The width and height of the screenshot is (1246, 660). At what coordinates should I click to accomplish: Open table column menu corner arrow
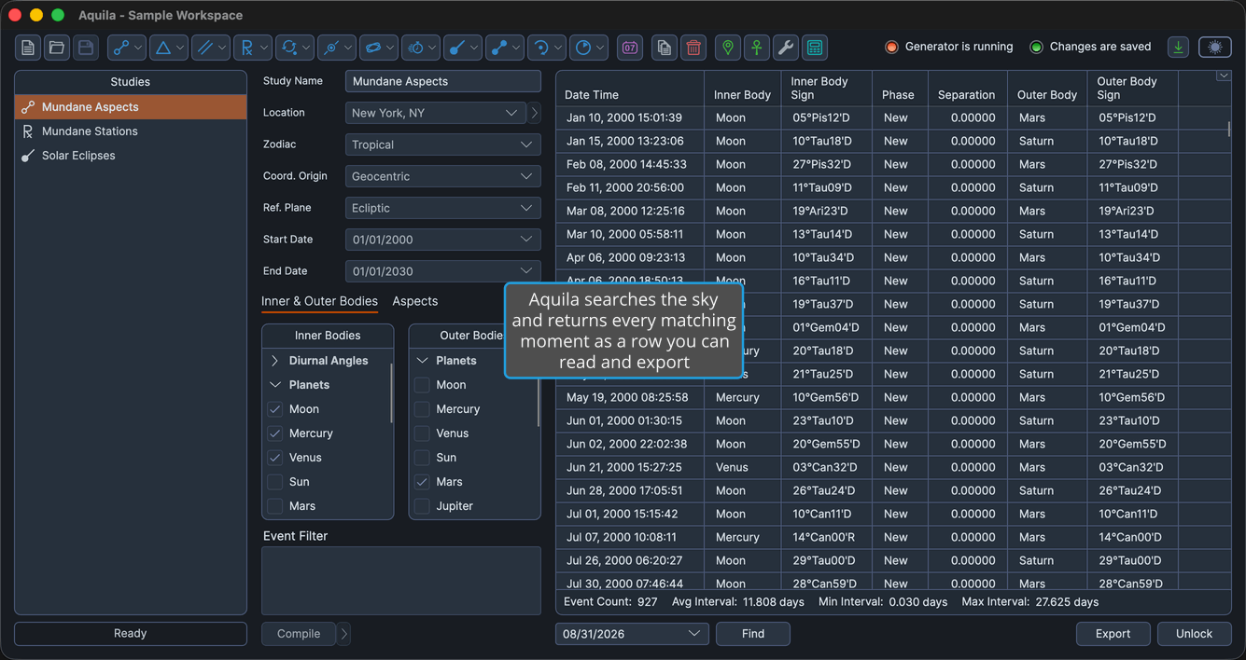pyautogui.click(x=1223, y=76)
